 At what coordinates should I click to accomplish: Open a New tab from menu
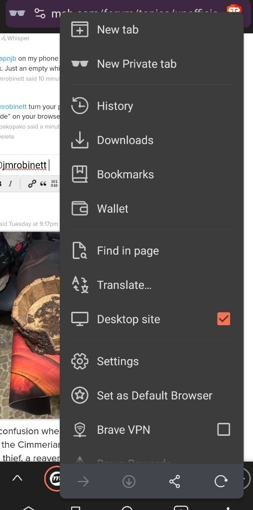151,29
